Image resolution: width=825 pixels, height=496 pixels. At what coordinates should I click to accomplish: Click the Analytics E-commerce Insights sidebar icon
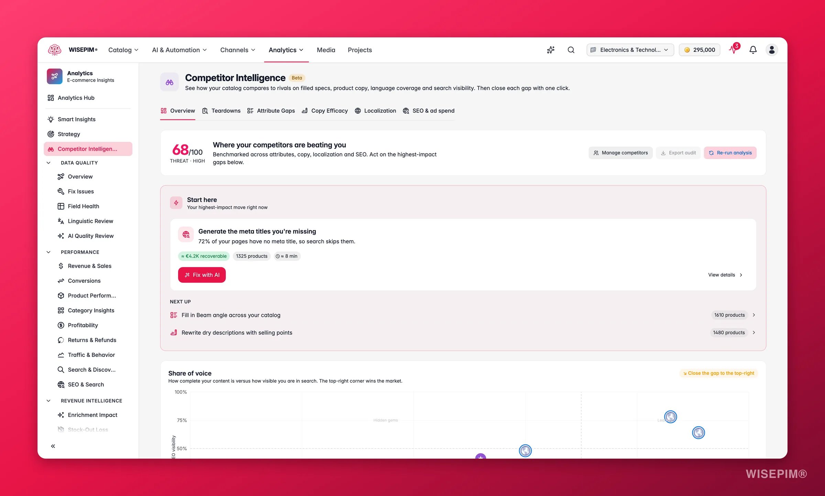(x=54, y=76)
